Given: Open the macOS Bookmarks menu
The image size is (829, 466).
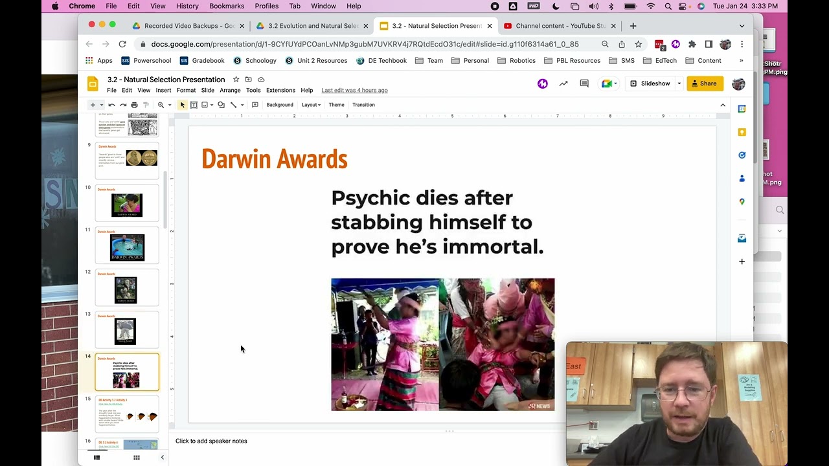Looking at the screenshot, I should click(x=227, y=6).
